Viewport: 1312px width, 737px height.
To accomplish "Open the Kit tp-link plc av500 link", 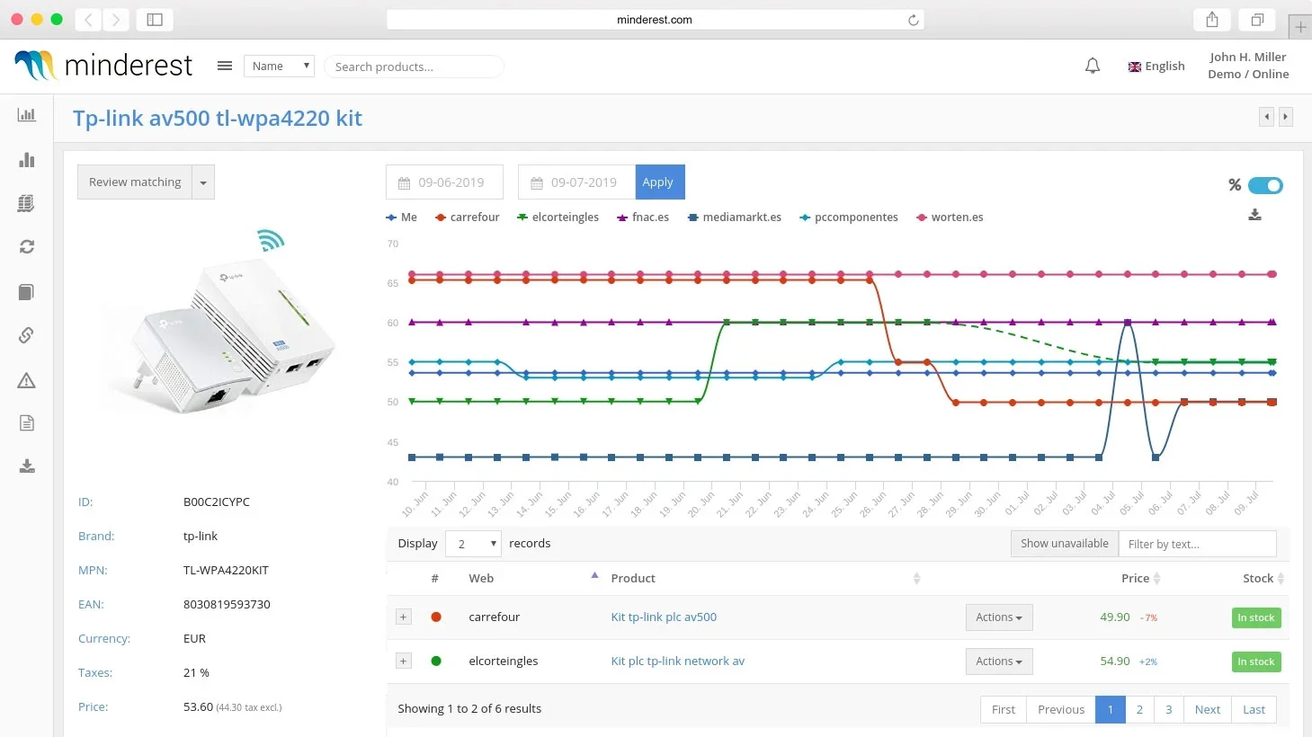I will (x=664, y=617).
